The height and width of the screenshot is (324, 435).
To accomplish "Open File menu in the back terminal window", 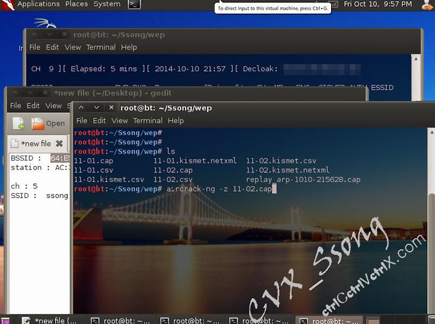I will point(34,48).
